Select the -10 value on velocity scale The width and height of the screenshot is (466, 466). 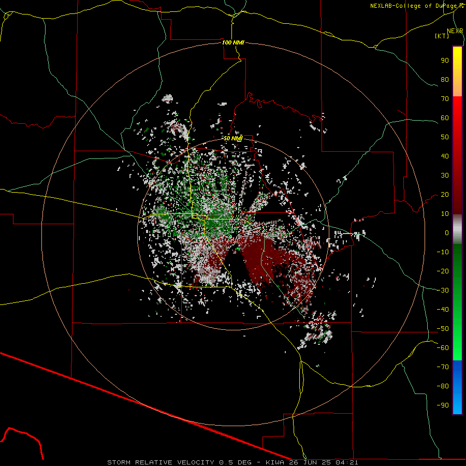(443, 252)
